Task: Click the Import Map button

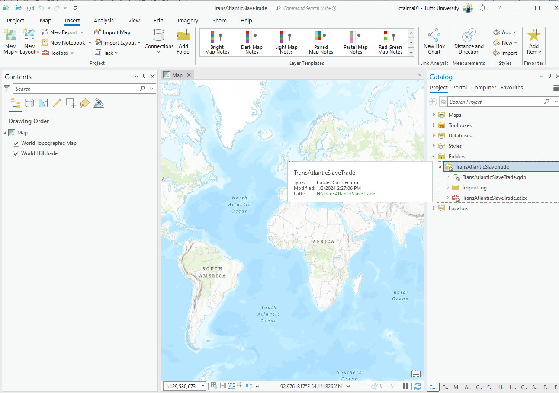Action: click(112, 32)
